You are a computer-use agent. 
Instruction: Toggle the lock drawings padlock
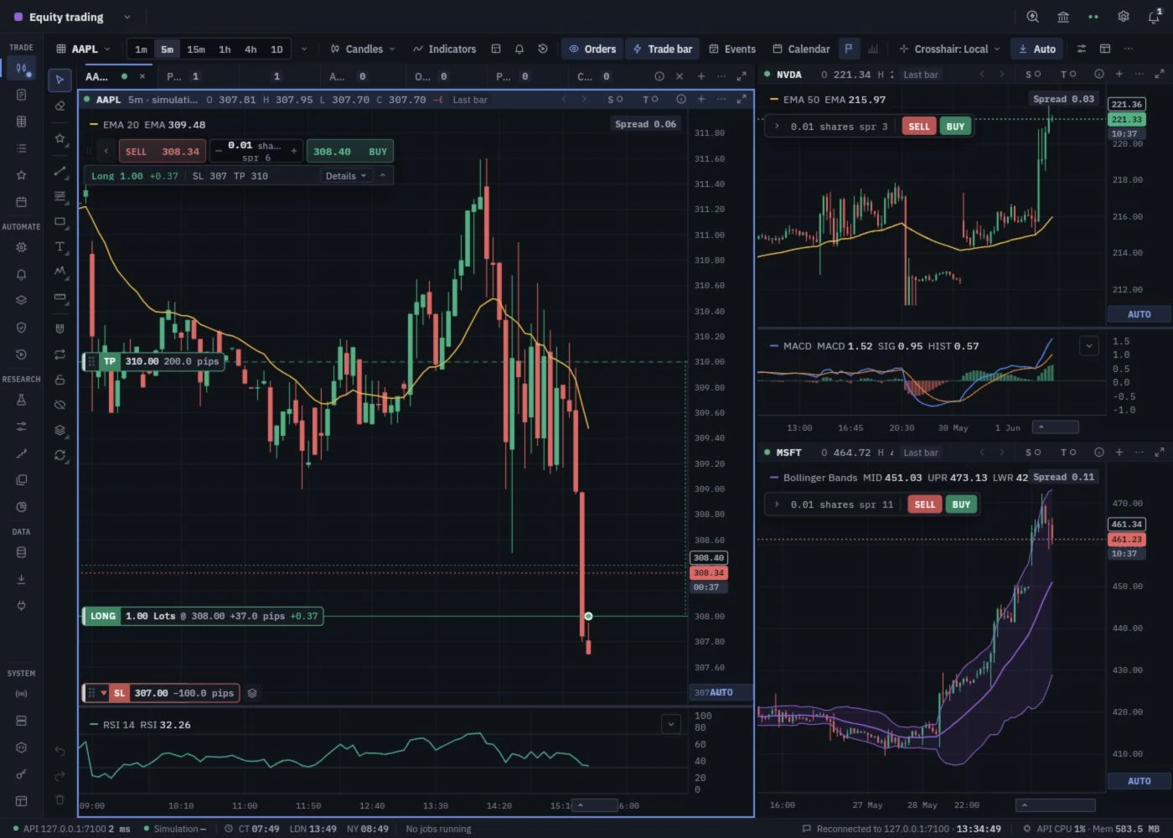pyautogui.click(x=59, y=380)
